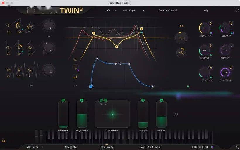Toggle Reverb effect power button

click(211, 23)
